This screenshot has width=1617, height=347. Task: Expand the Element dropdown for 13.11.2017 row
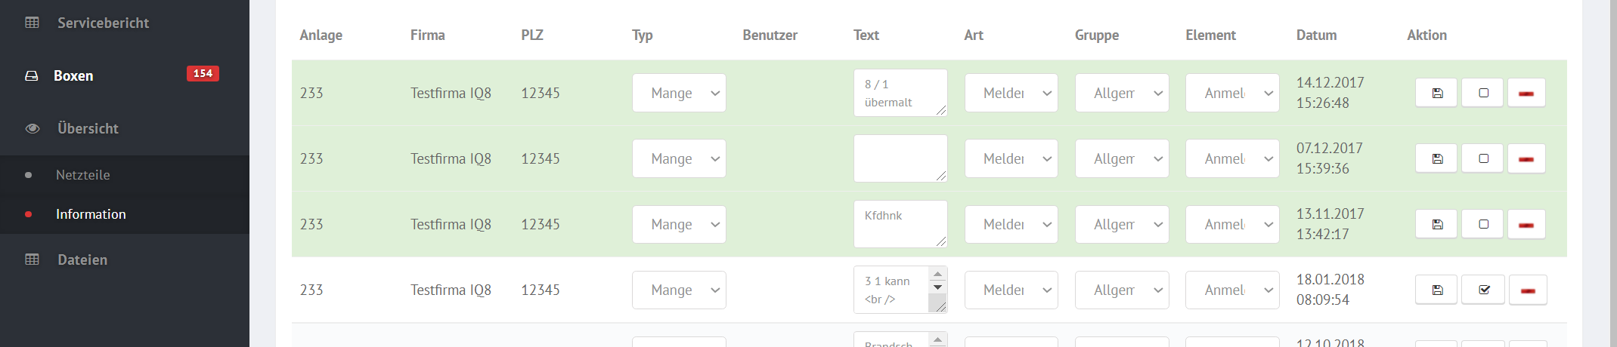1232,224
